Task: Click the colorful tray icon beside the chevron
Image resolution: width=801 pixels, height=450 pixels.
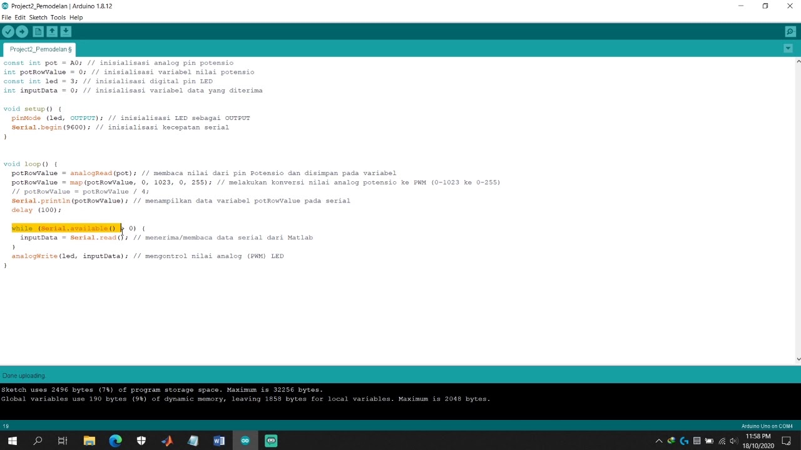Action: coord(671,441)
